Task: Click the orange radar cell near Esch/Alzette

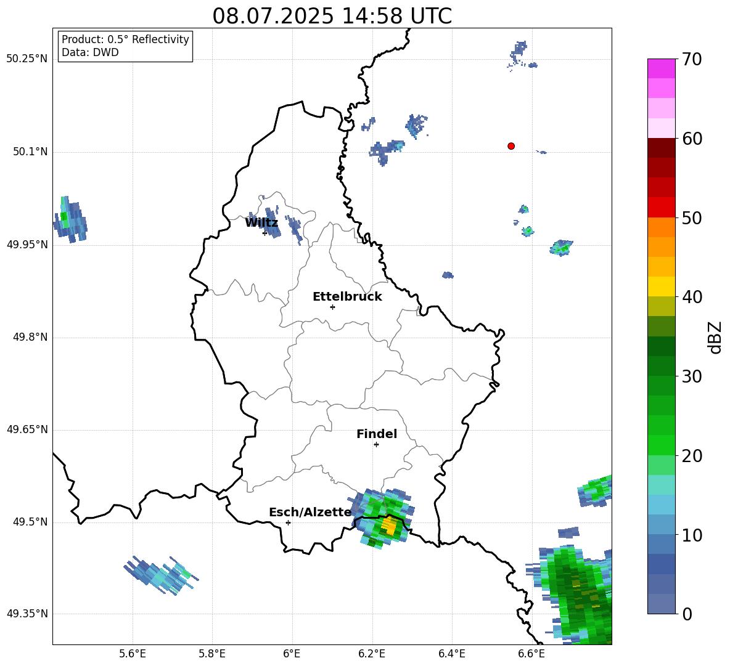Action: coord(389,527)
